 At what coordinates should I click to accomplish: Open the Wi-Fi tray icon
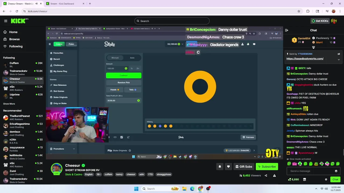[322, 189]
